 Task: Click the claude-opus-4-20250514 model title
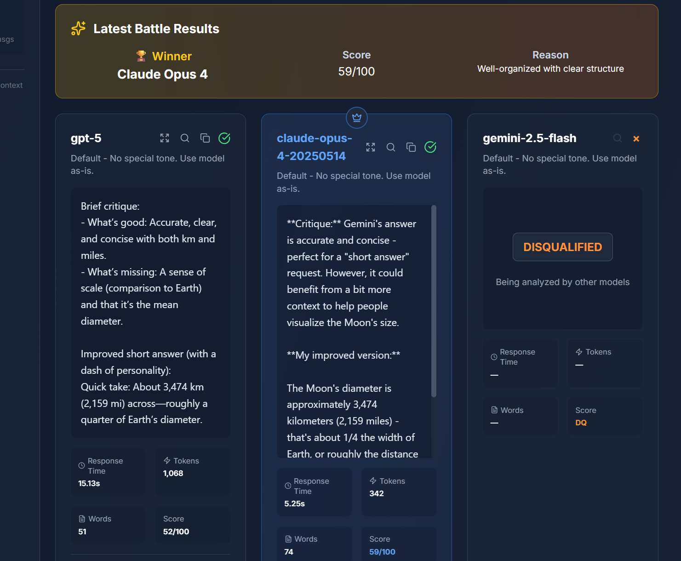click(315, 147)
